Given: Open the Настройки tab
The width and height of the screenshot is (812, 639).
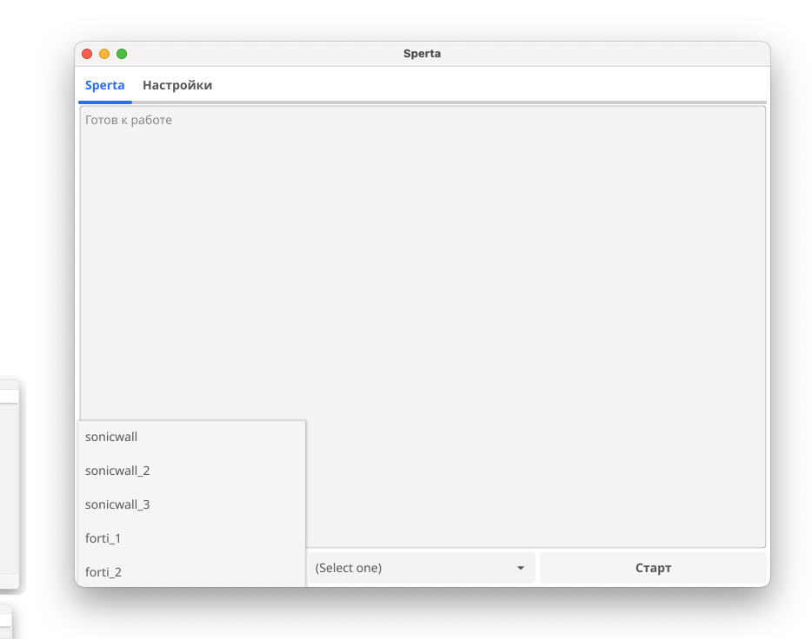Looking at the screenshot, I should click(x=177, y=85).
